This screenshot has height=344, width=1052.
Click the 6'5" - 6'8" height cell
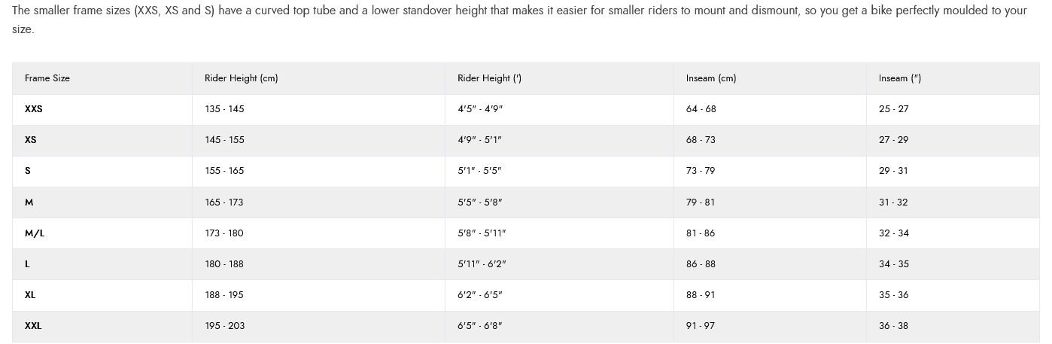[x=480, y=326]
